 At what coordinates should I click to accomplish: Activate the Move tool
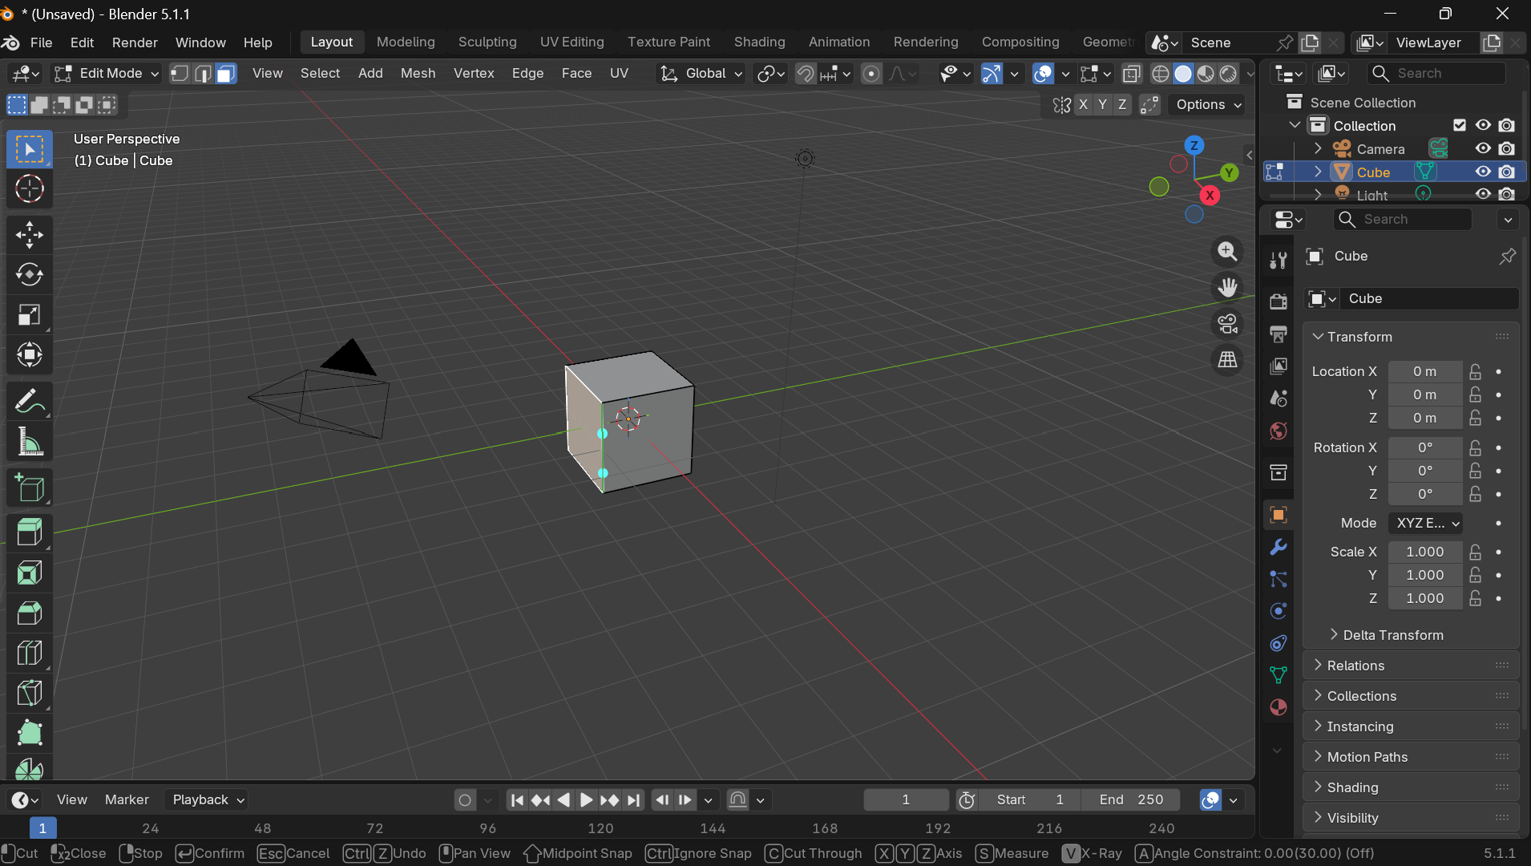(x=30, y=235)
